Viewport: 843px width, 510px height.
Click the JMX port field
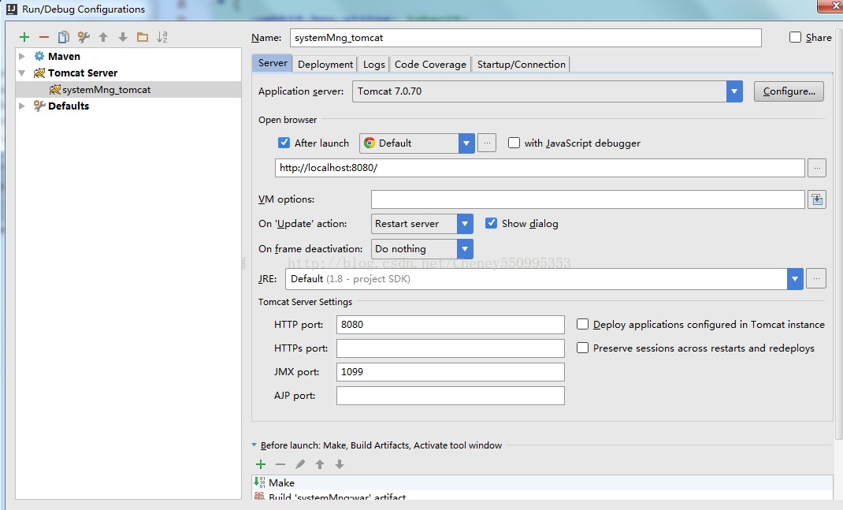point(451,372)
